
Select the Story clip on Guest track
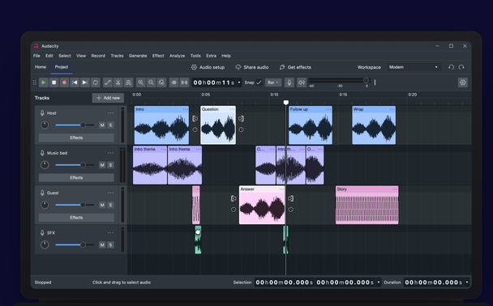click(367, 205)
